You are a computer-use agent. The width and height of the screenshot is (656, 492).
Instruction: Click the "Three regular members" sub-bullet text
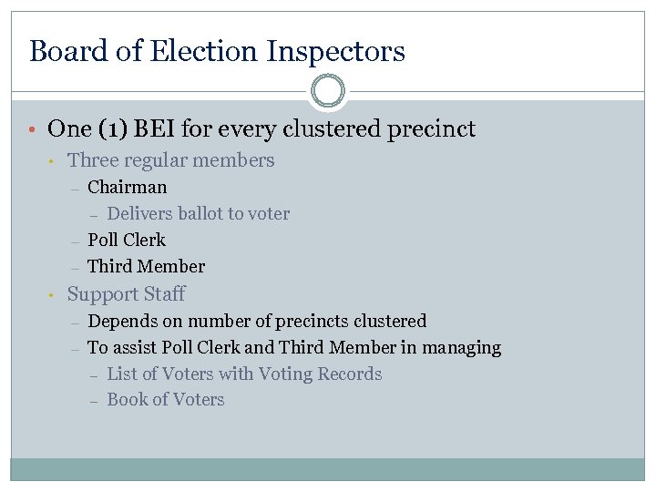170,160
